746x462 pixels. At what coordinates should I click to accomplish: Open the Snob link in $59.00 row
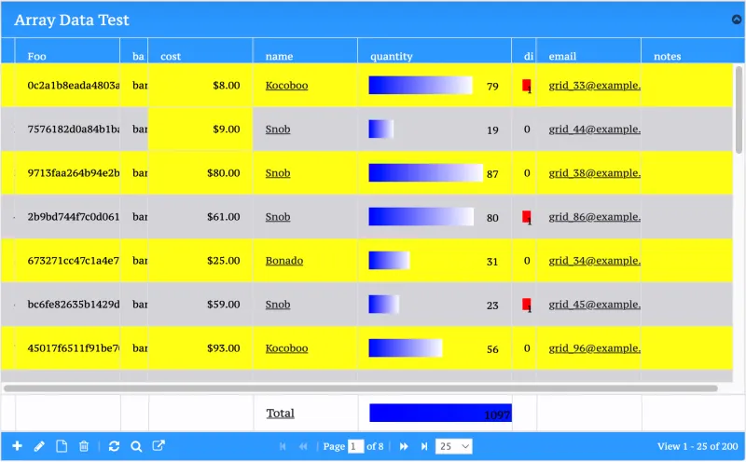pos(278,305)
